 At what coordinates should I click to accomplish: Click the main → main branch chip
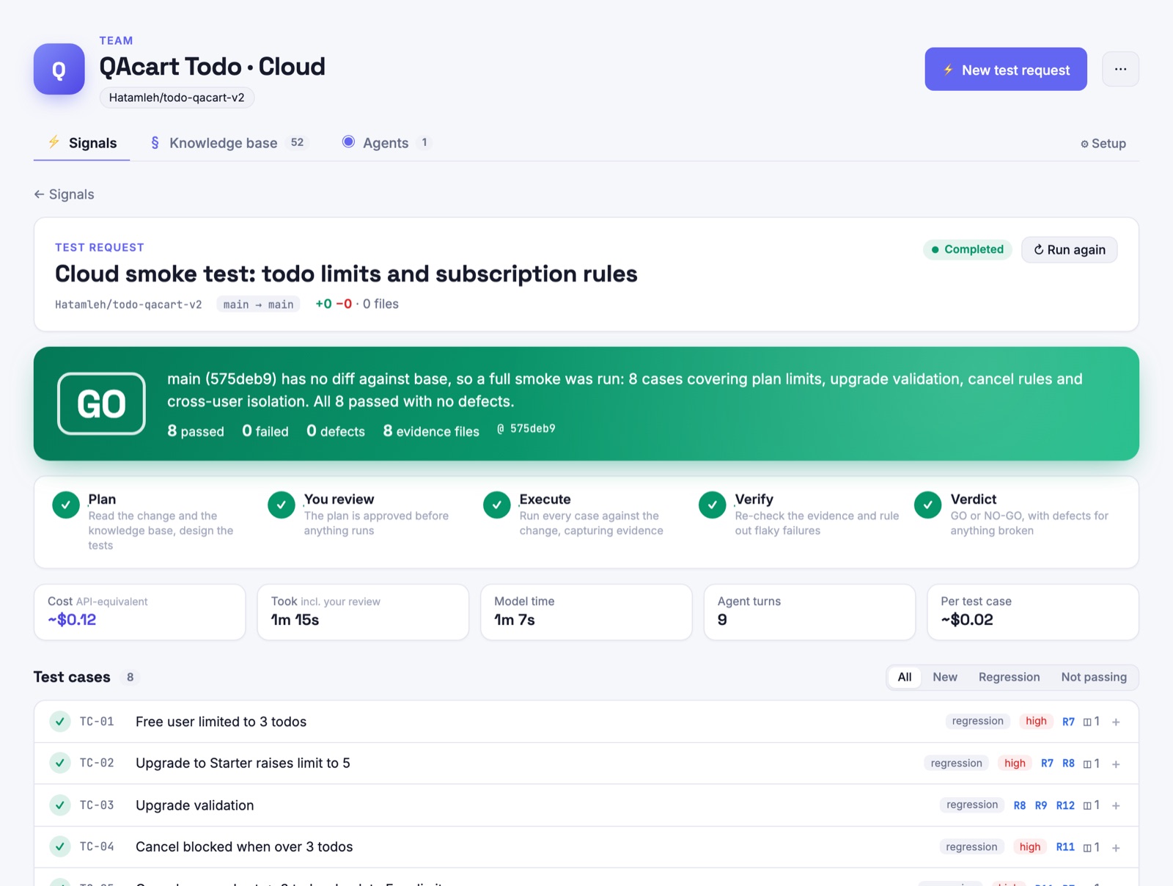click(258, 304)
